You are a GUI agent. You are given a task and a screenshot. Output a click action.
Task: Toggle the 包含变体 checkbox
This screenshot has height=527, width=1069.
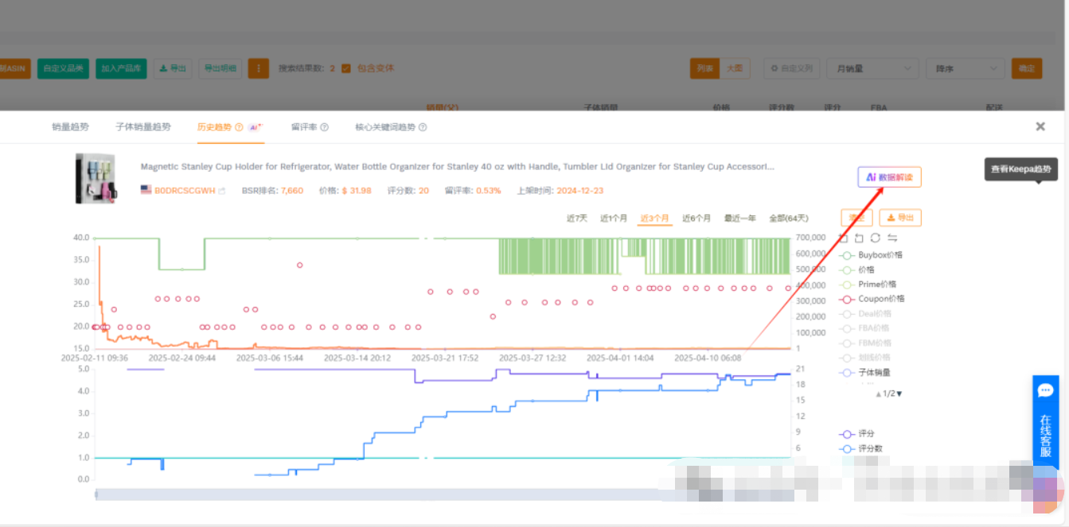345,68
